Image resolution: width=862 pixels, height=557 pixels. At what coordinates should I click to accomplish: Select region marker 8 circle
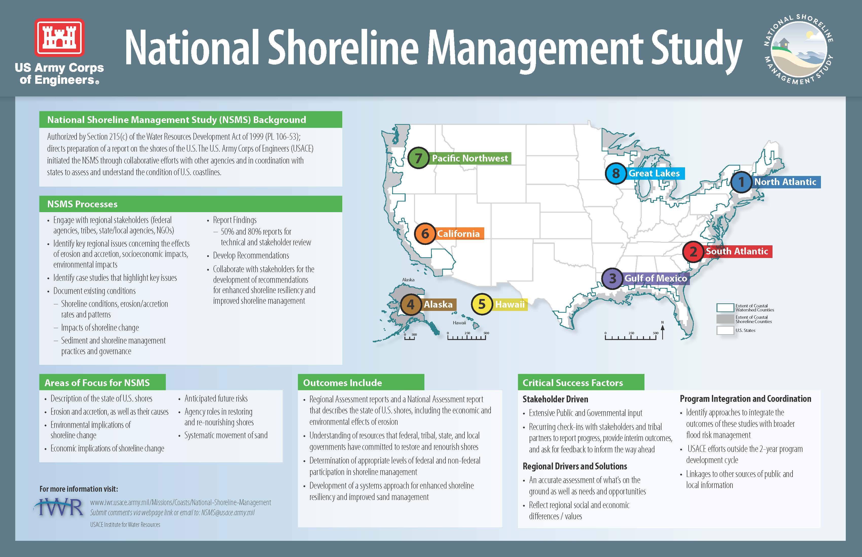click(616, 174)
